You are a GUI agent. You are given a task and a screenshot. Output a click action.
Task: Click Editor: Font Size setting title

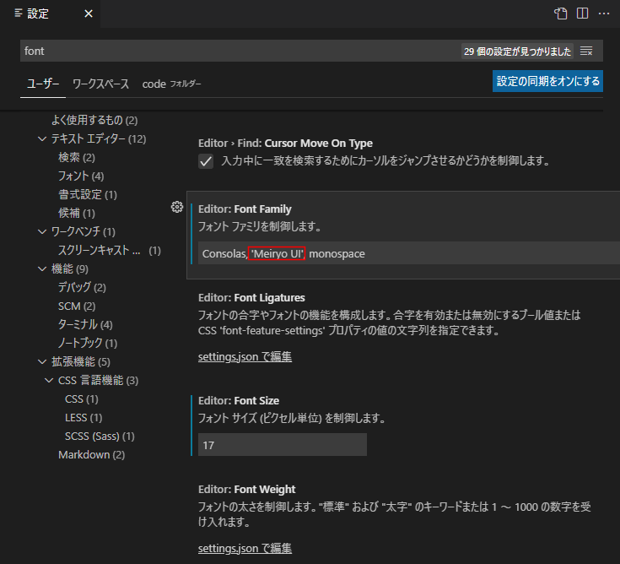pos(239,400)
